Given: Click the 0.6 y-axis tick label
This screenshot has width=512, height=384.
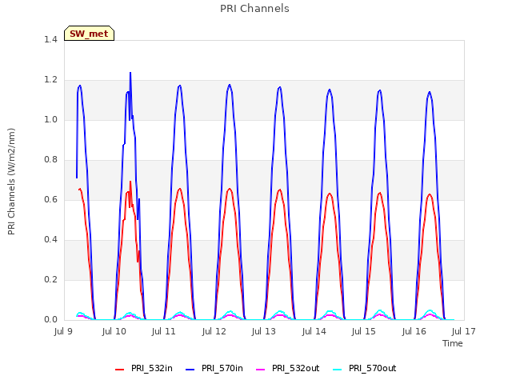Looking at the screenshot, I should tap(50, 199).
